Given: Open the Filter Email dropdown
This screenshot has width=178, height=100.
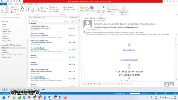Looking at the screenshot, I should pyautogui.click(x=112, y=12).
